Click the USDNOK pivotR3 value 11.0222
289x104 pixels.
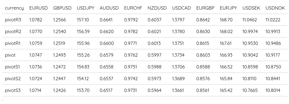click(x=273, y=19)
